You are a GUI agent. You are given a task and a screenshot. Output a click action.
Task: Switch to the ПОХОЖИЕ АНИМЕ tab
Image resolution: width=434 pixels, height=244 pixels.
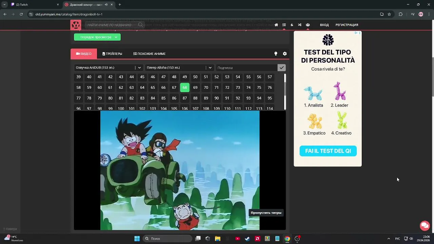pyautogui.click(x=150, y=54)
